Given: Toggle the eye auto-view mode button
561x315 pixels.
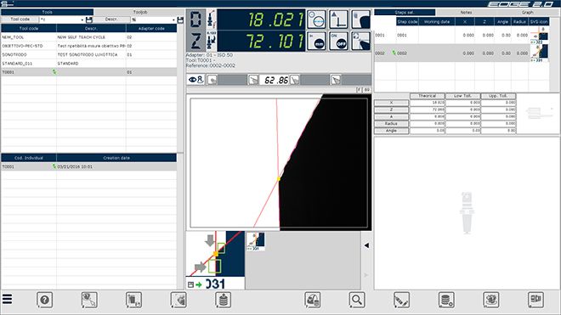Looking at the screenshot, I should pos(195,80).
